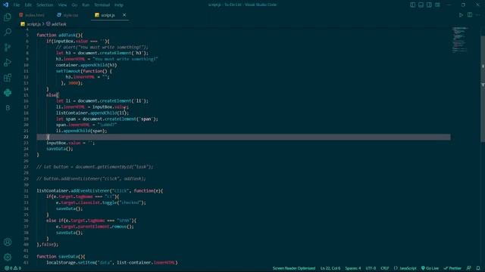Viewport: 485px width, 272px height.
Task: Open the Accounts menu icon
Action: point(8,242)
